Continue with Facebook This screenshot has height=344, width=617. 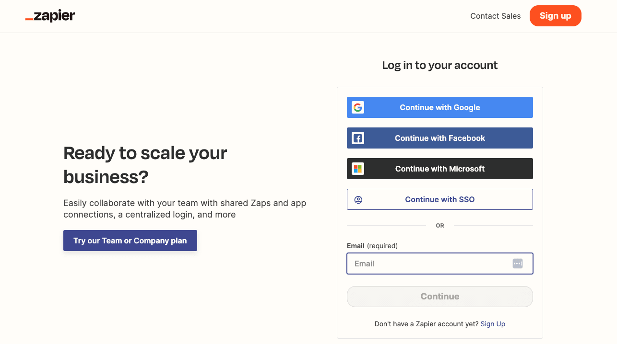(439, 138)
